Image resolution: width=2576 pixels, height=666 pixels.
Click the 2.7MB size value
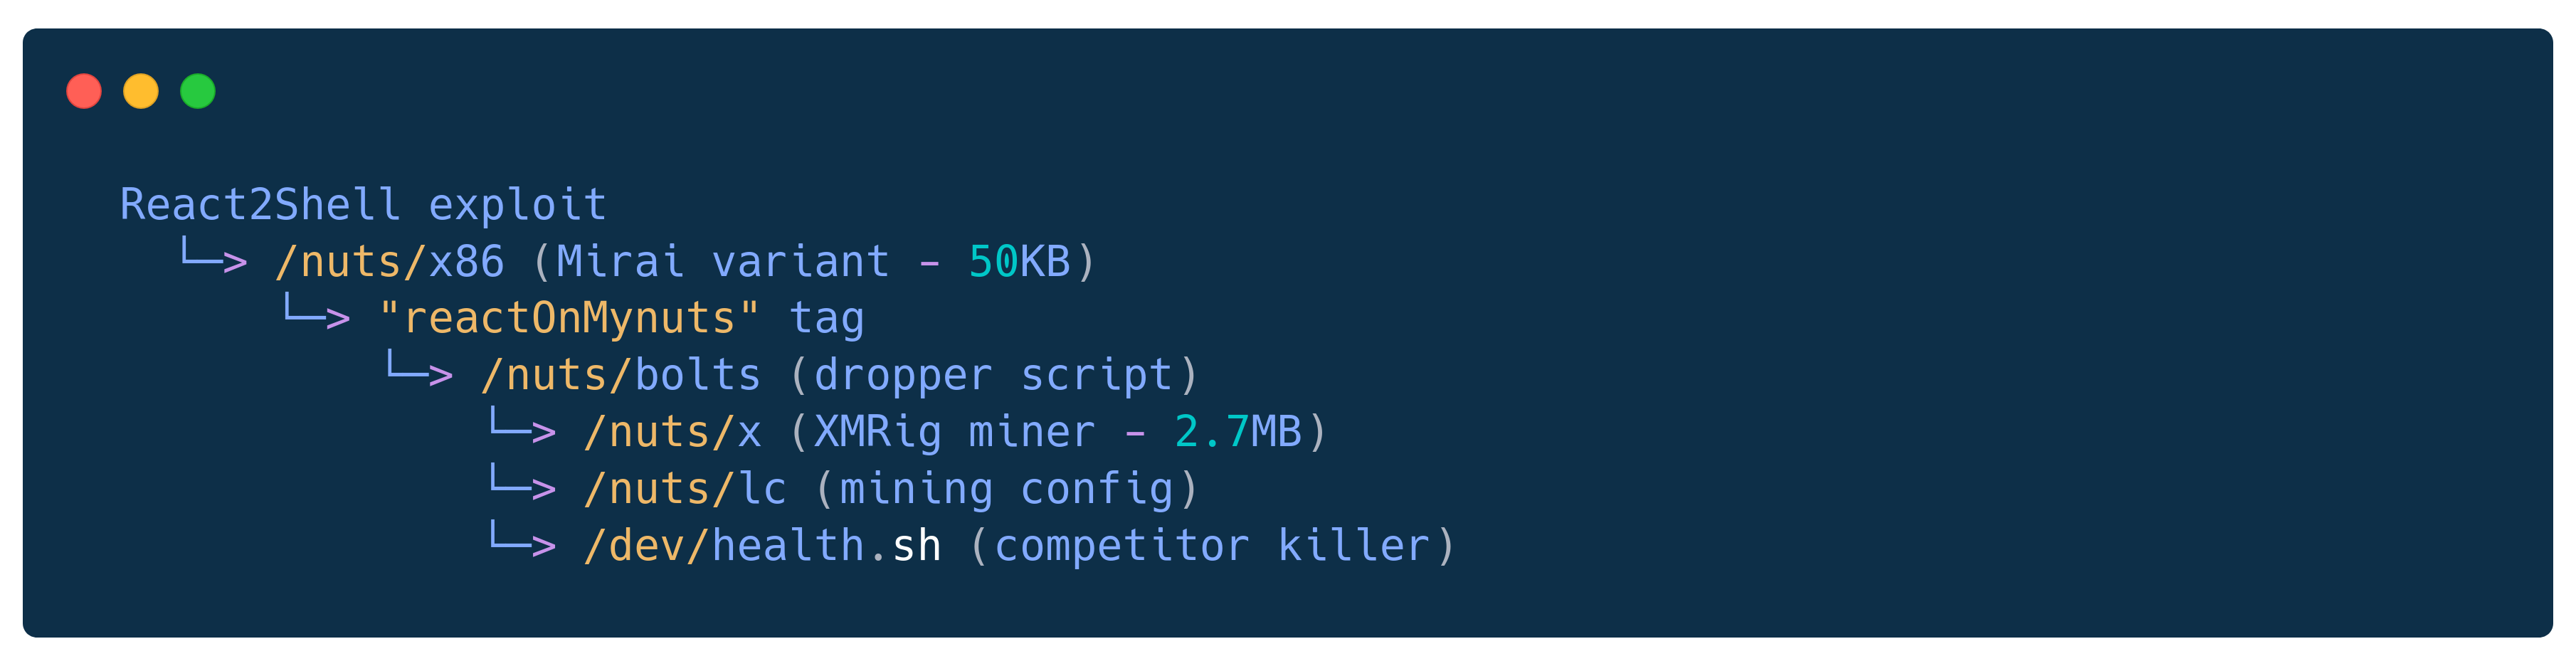coord(1238,432)
